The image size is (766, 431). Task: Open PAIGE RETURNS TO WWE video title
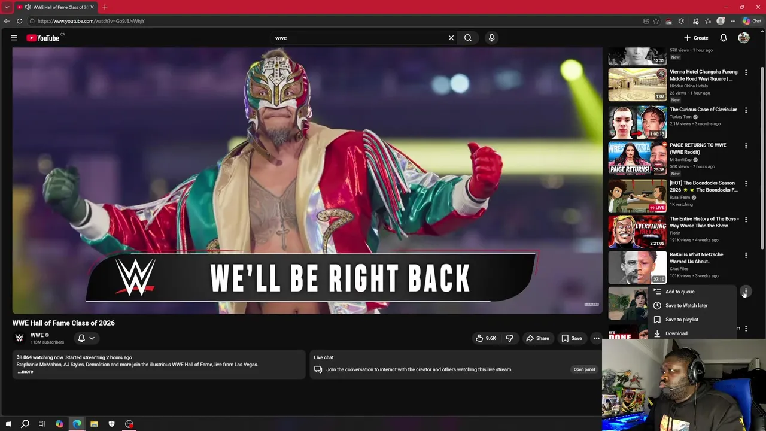pos(698,148)
